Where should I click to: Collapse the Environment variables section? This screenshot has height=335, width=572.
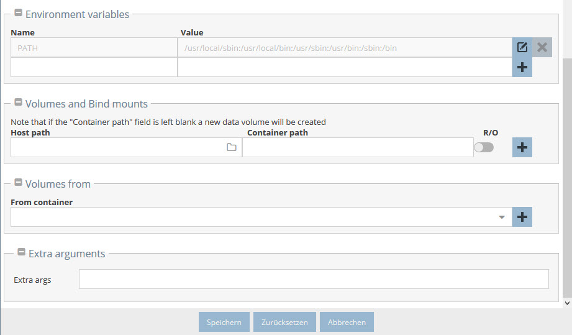18,13
